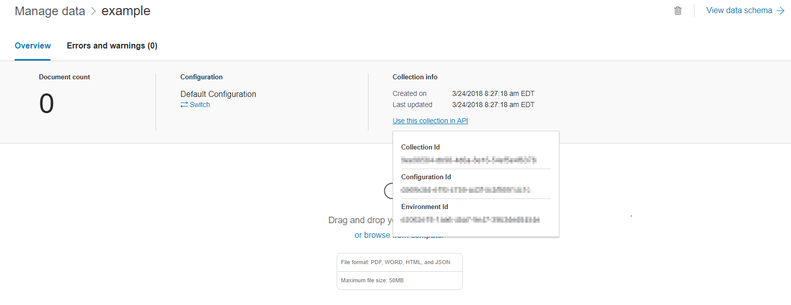Image resolution: width=791 pixels, height=305 pixels.
Task: Switch to Errors and warnings tab
Action: tap(112, 46)
